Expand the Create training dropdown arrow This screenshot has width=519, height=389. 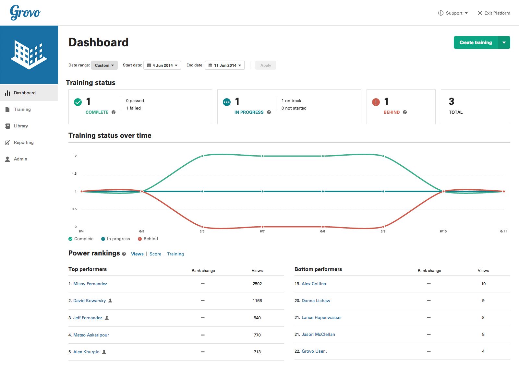[x=504, y=42]
